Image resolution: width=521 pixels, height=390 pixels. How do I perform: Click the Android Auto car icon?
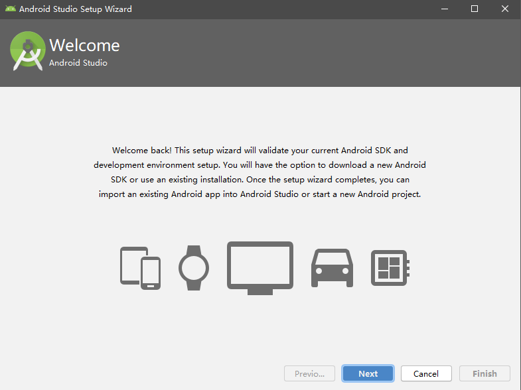[x=332, y=268]
